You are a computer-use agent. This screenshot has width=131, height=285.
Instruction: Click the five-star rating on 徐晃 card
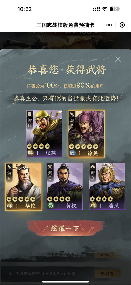84,146
